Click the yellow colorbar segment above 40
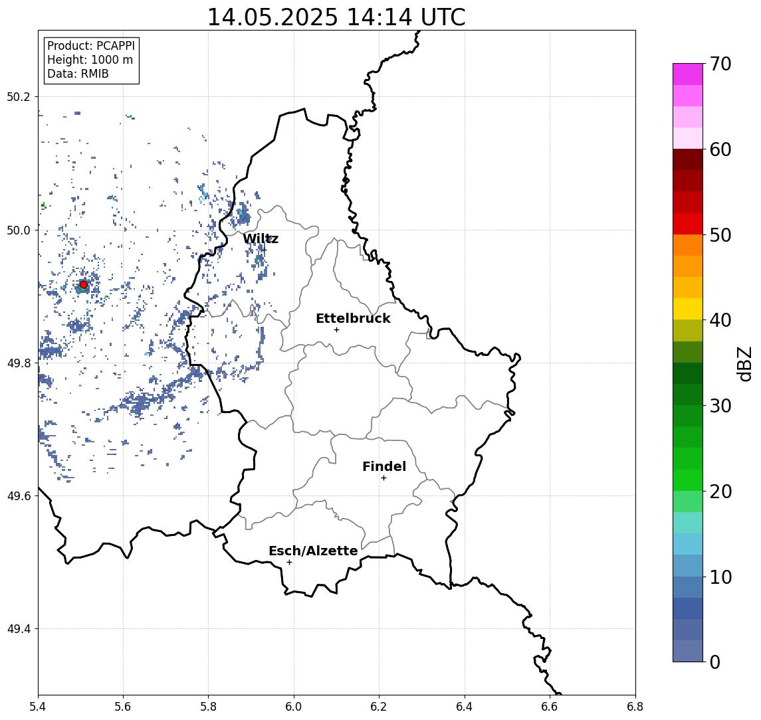The height and width of the screenshot is (720, 761). tap(688, 309)
